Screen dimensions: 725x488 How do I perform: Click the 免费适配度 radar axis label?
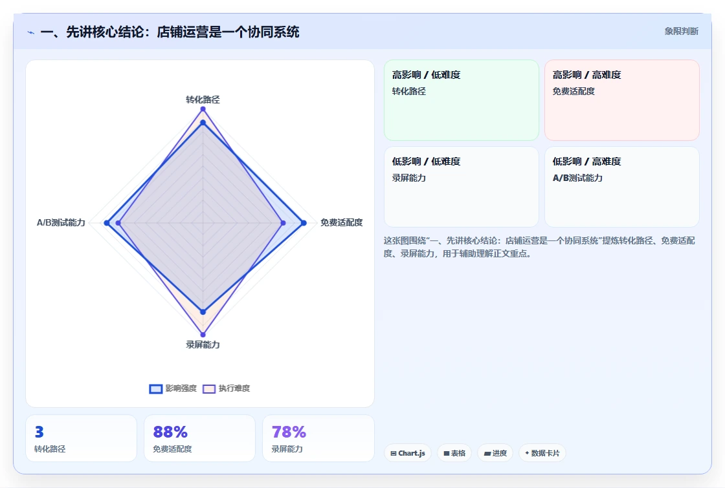342,222
